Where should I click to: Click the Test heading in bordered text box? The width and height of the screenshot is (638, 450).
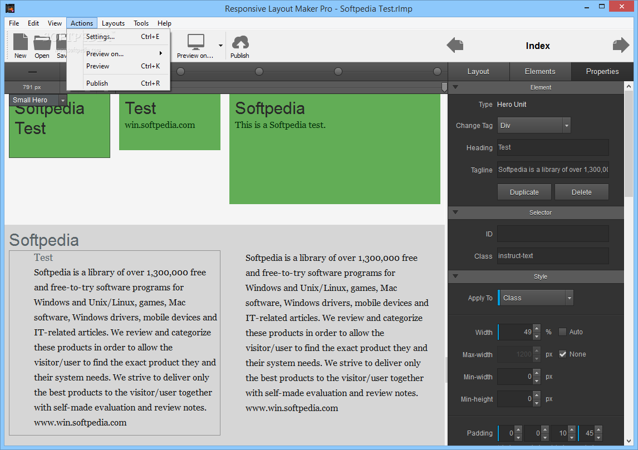coord(43,258)
